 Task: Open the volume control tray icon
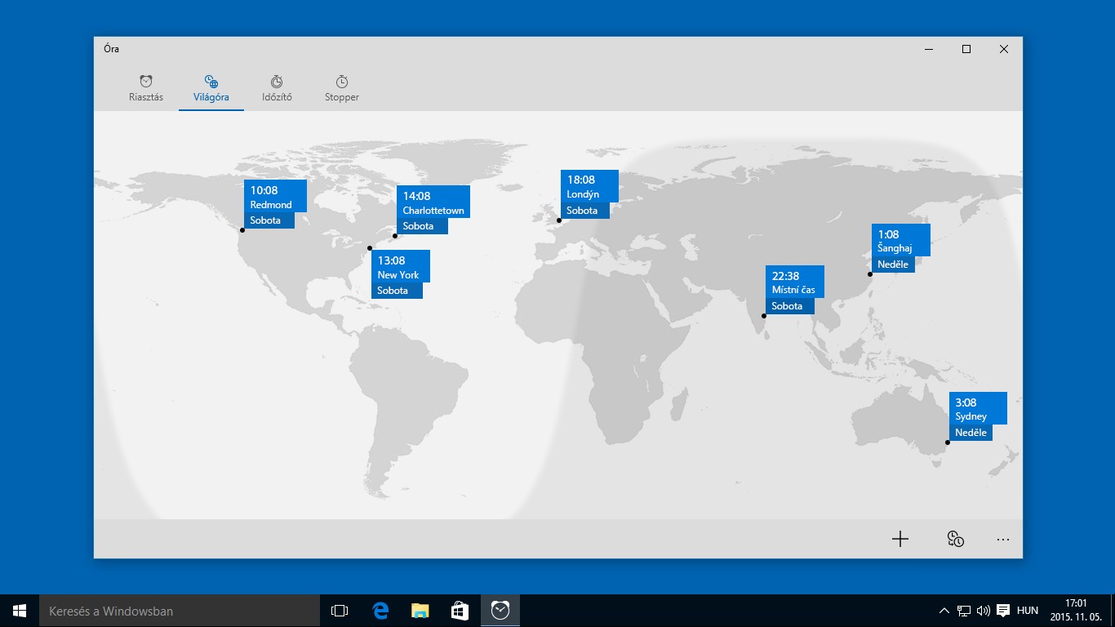point(983,611)
